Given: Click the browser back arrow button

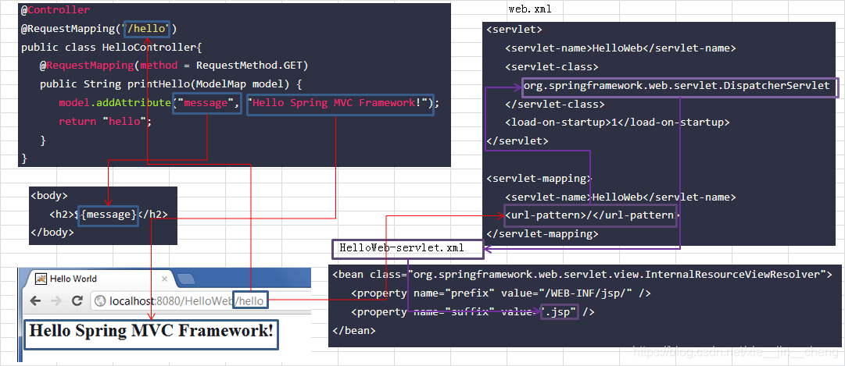Looking at the screenshot, I should [x=36, y=301].
